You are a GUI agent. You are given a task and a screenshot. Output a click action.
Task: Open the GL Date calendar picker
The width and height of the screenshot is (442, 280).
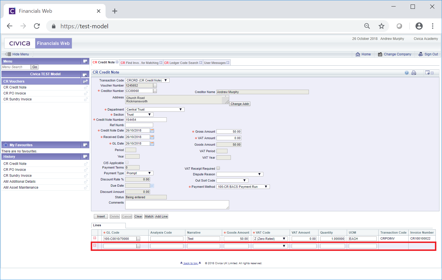[x=152, y=144]
